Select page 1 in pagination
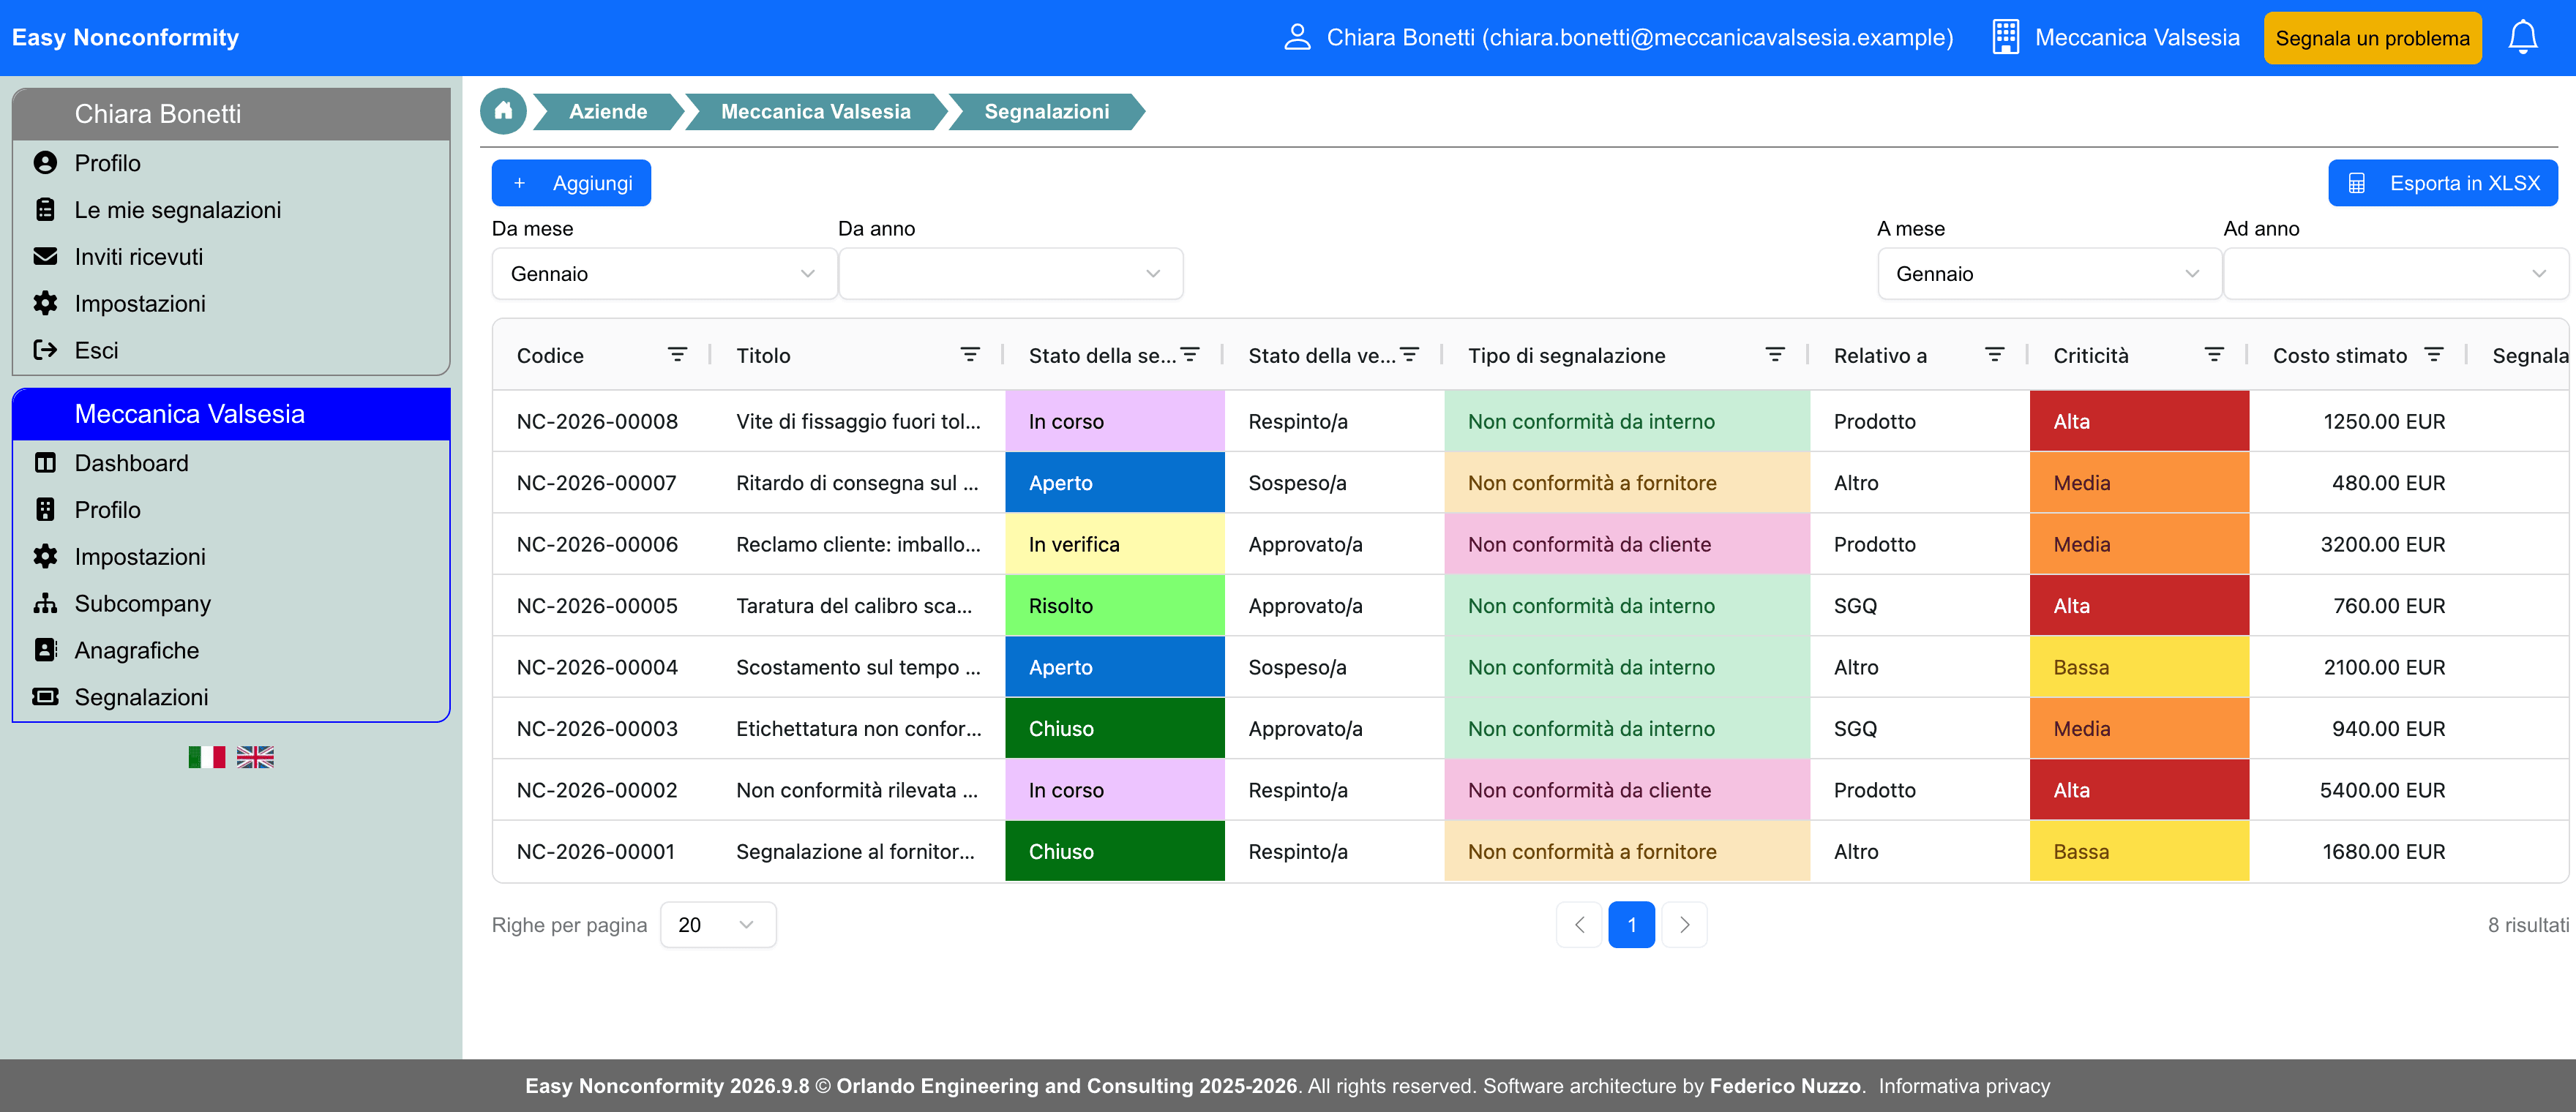 (x=1631, y=925)
